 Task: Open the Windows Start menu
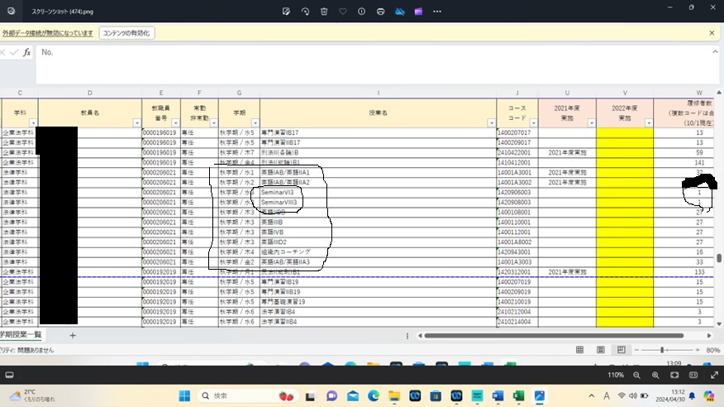[184, 396]
